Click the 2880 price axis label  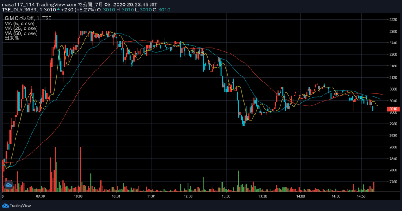(x=393, y=147)
